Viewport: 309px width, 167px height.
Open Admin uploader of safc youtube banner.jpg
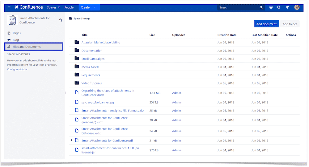pyautogui.click(x=176, y=102)
